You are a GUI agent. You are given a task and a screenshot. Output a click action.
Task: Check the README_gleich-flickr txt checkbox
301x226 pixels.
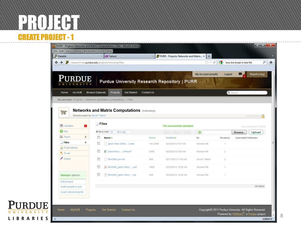[99, 175]
